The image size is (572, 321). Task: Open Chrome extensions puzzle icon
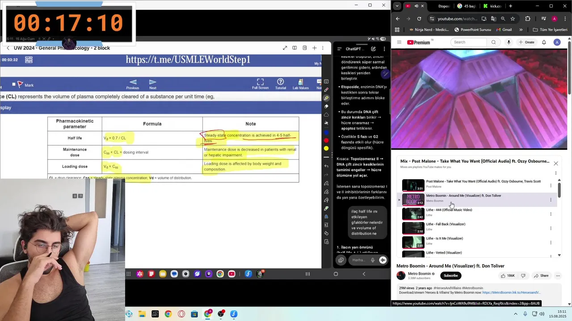528,19
